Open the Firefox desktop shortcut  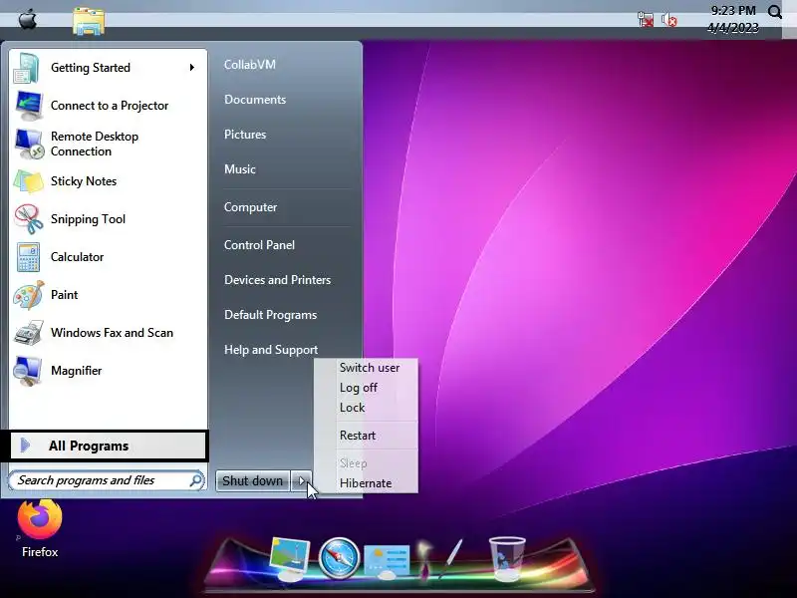point(40,529)
